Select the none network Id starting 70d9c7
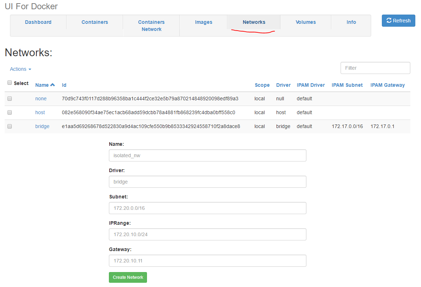 (150, 99)
